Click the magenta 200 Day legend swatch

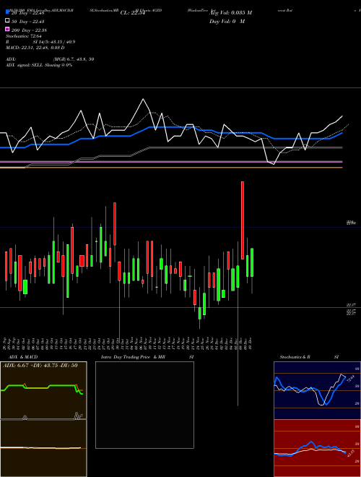tap(7, 29)
